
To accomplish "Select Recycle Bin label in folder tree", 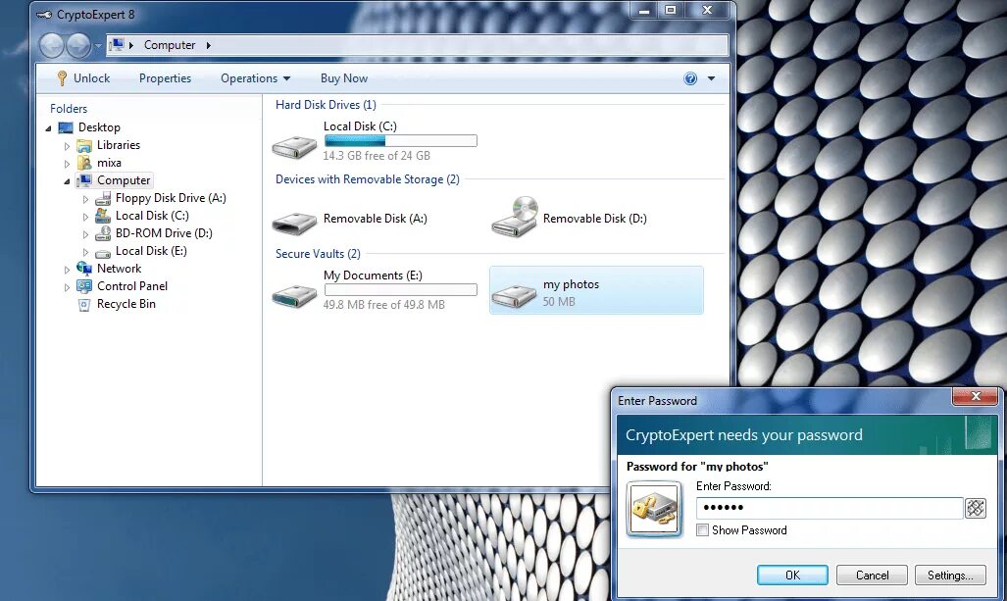I will click(126, 304).
